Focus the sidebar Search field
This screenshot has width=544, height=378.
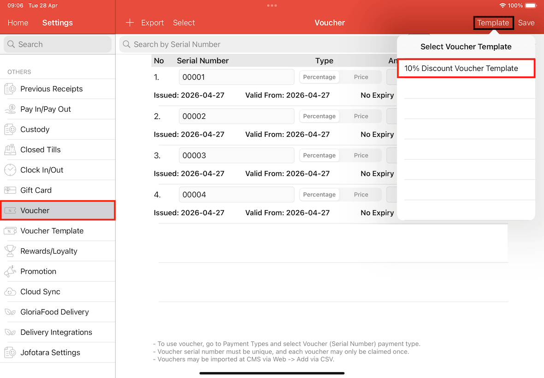(58, 44)
